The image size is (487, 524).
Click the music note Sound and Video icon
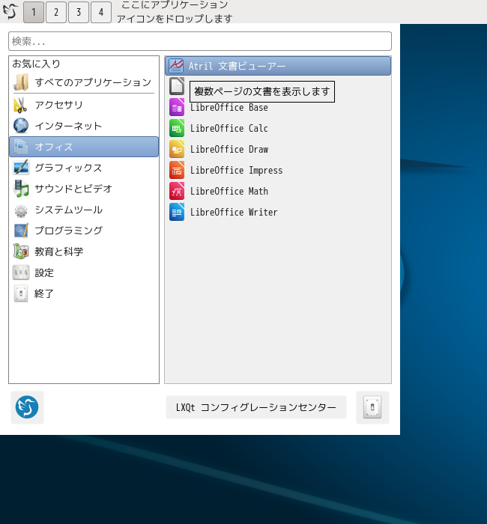pyautogui.click(x=21, y=189)
